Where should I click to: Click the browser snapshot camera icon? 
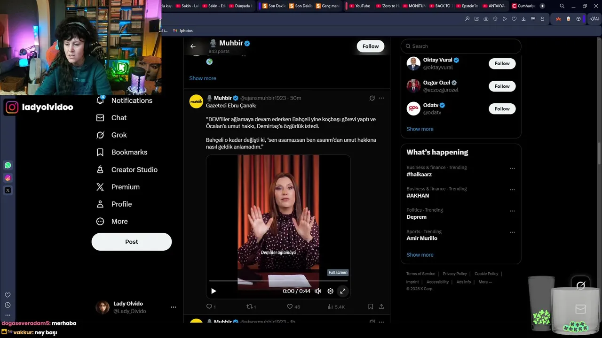[x=486, y=19]
